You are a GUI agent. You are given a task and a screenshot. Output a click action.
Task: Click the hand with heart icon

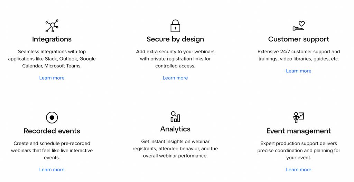tap(299, 26)
